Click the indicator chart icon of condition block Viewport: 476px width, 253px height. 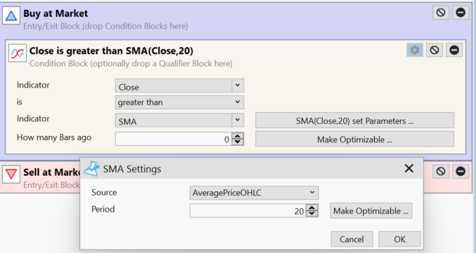[x=18, y=53]
